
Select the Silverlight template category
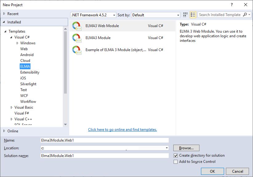[28, 84]
